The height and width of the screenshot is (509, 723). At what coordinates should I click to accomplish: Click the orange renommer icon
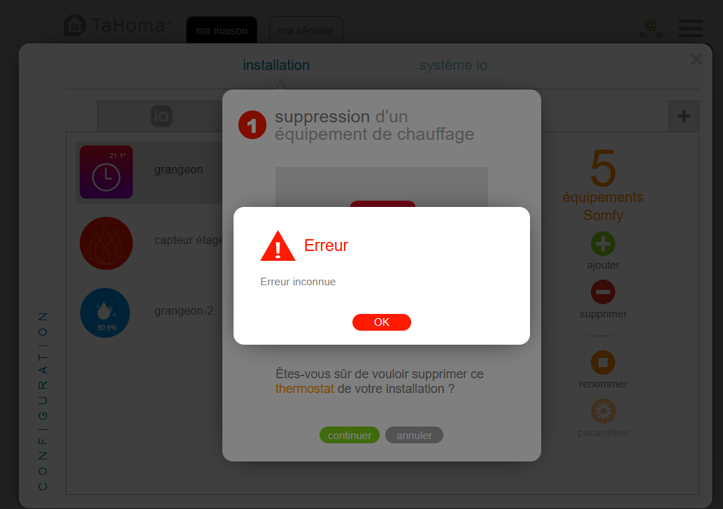coord(603,362)
